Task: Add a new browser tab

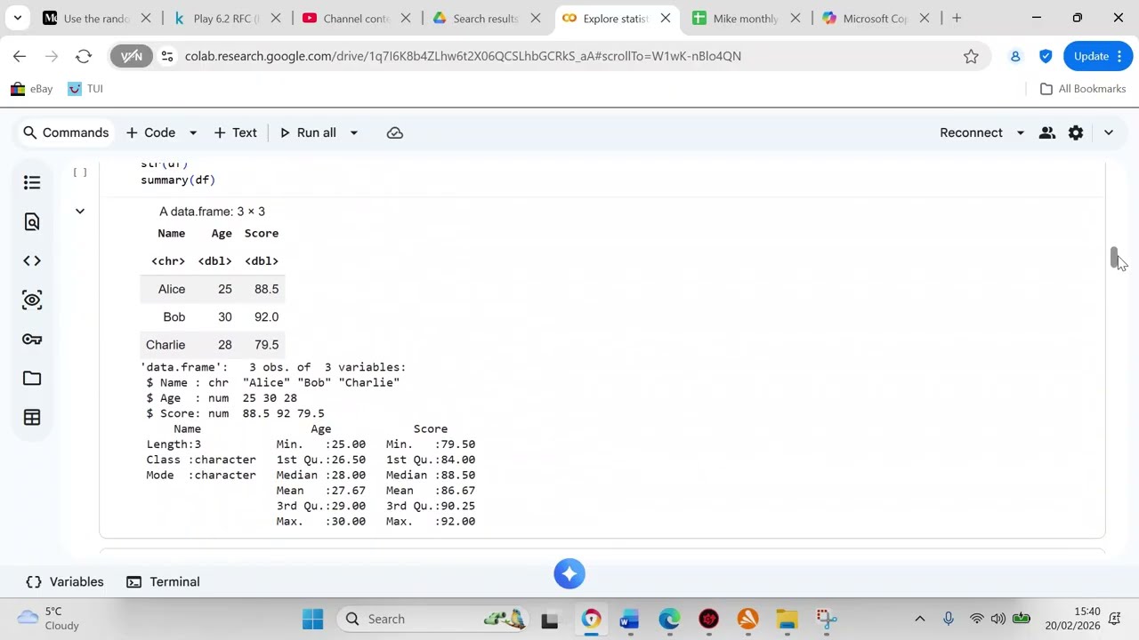Action: point(957,18)
